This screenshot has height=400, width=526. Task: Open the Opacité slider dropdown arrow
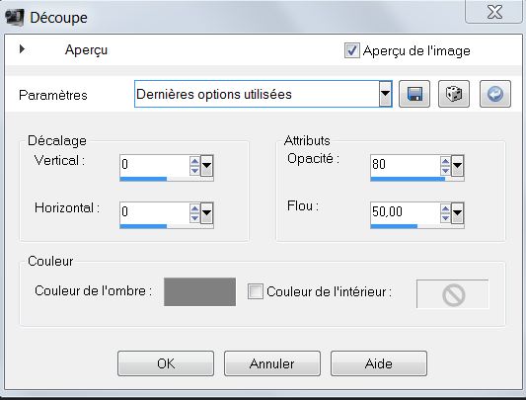(458, 165)
